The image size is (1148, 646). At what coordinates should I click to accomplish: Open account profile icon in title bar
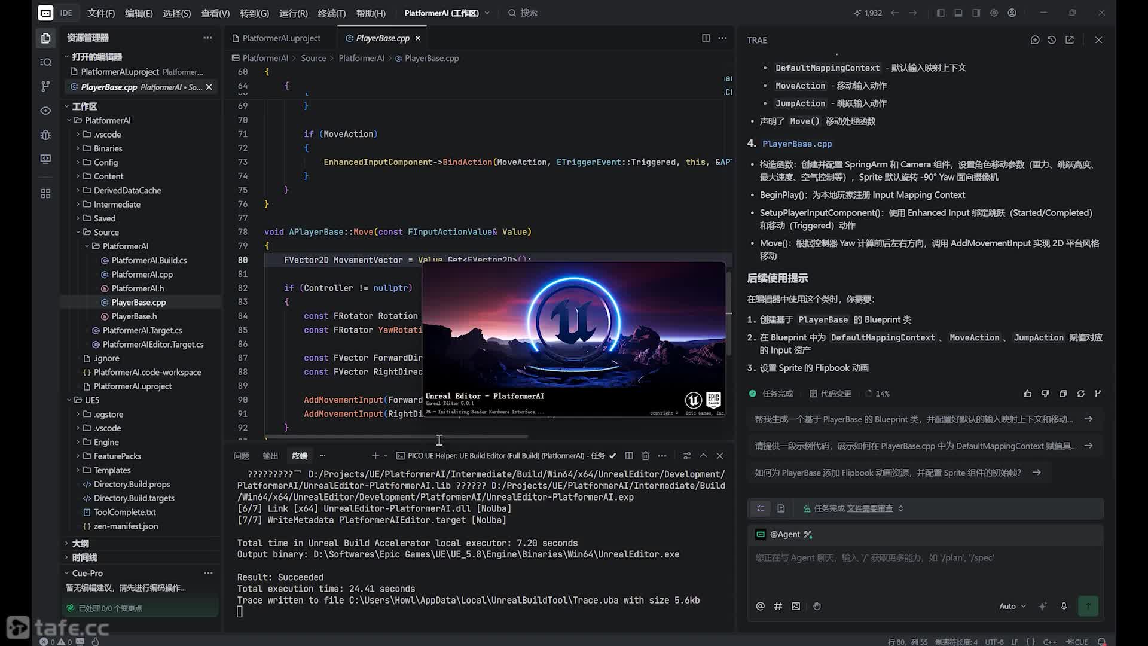click(x=1012, y=13)
